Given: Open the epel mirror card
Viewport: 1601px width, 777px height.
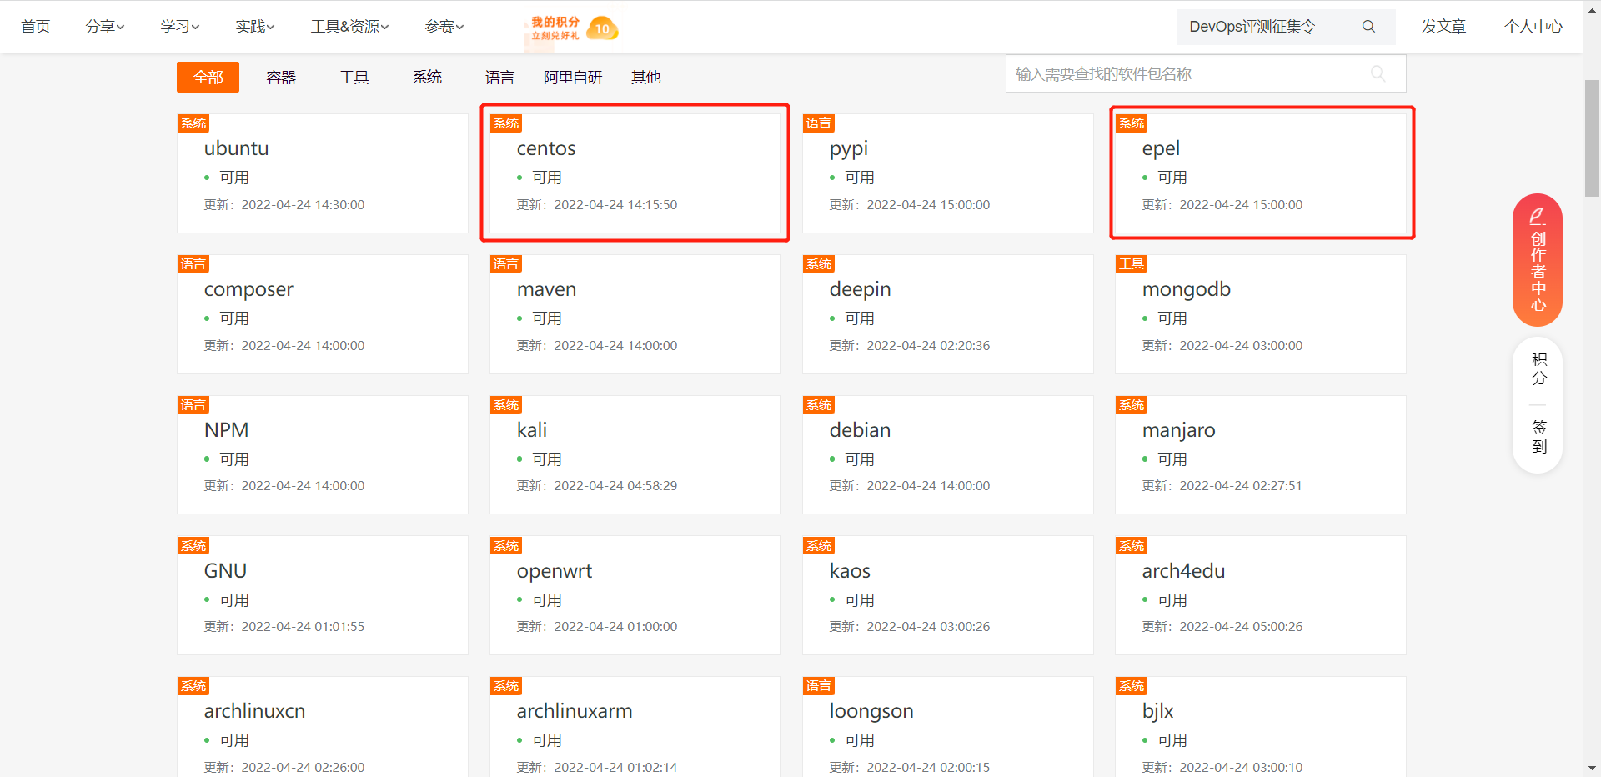Looking at the screenshot, I should point(1260,173).
